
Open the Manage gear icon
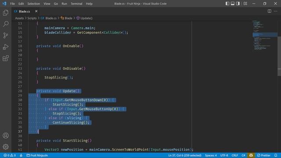point(6,147)
